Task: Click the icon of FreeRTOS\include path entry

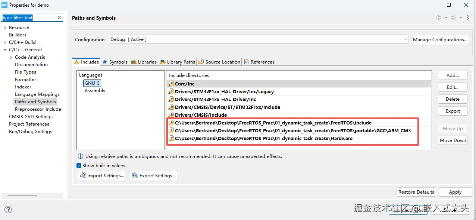Action: point(172,123)
